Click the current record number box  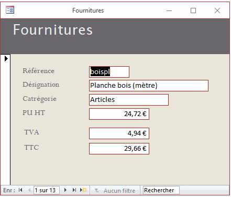47,190
